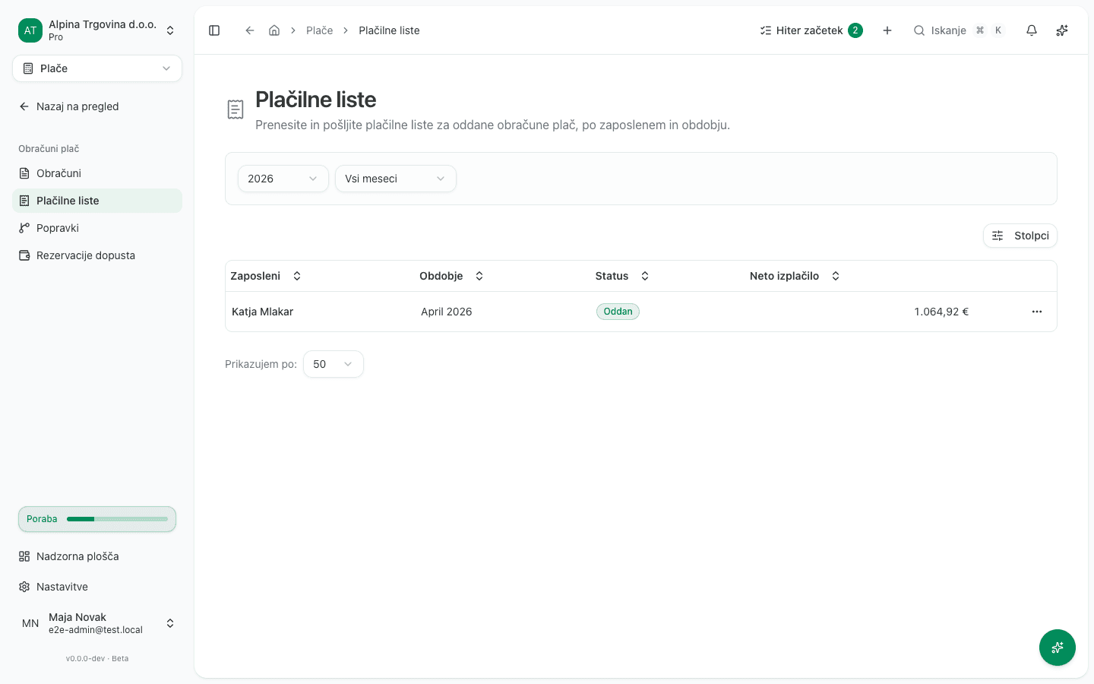Screen dimensions: 1094x684
Task: Go back with the arrow icon
Action: click(x=249, y=30)
